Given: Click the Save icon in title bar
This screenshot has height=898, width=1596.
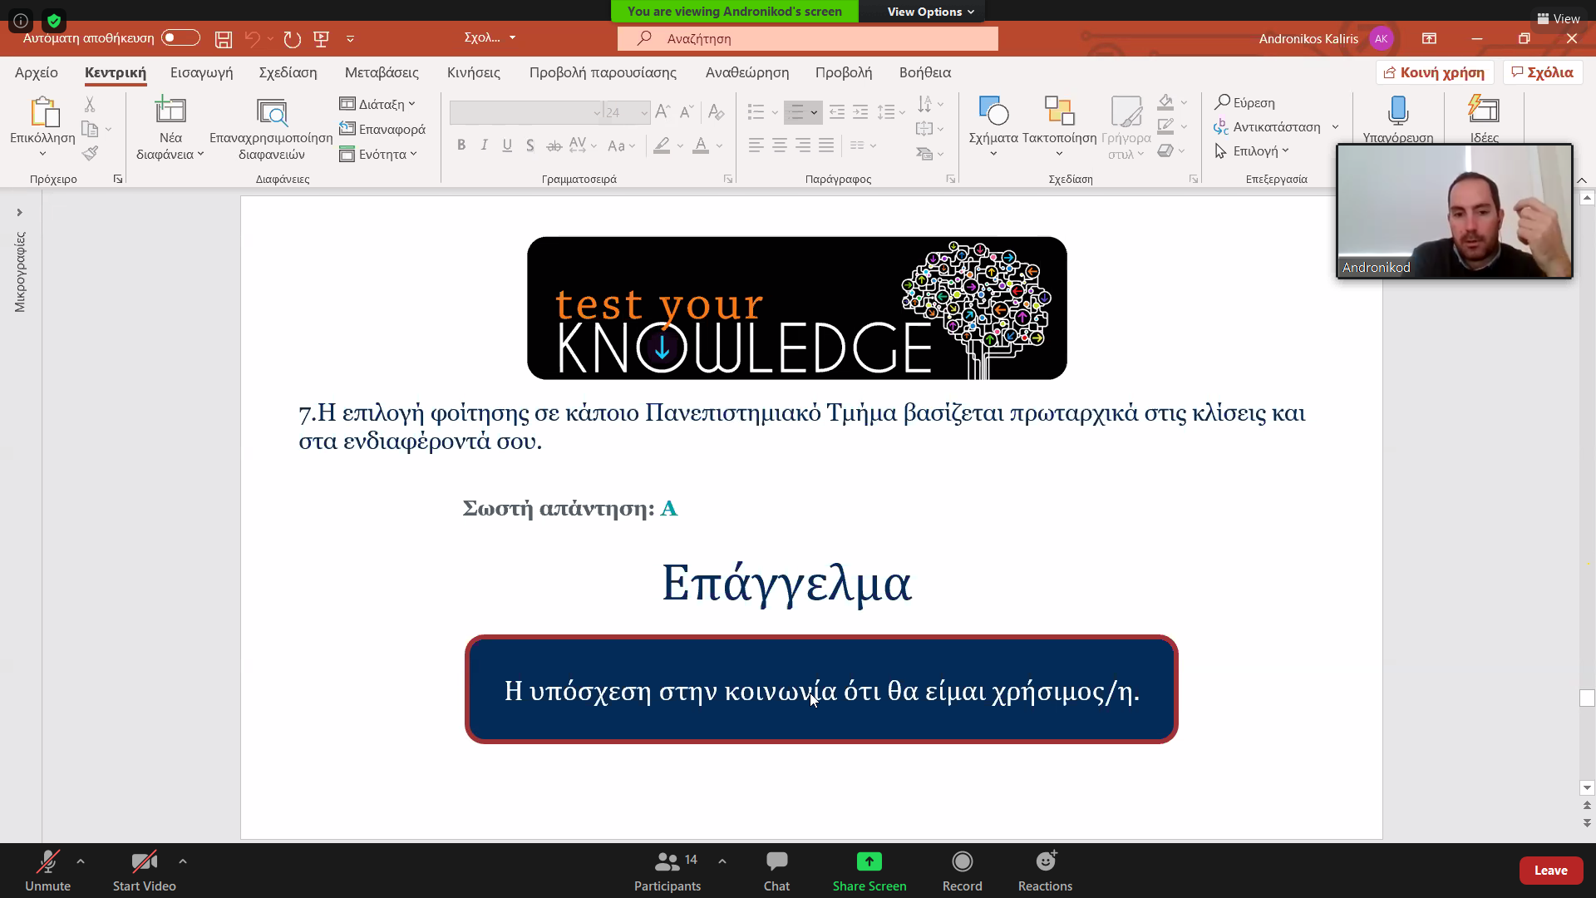Looking at the screenshot, I should click(x=223, y=39).
